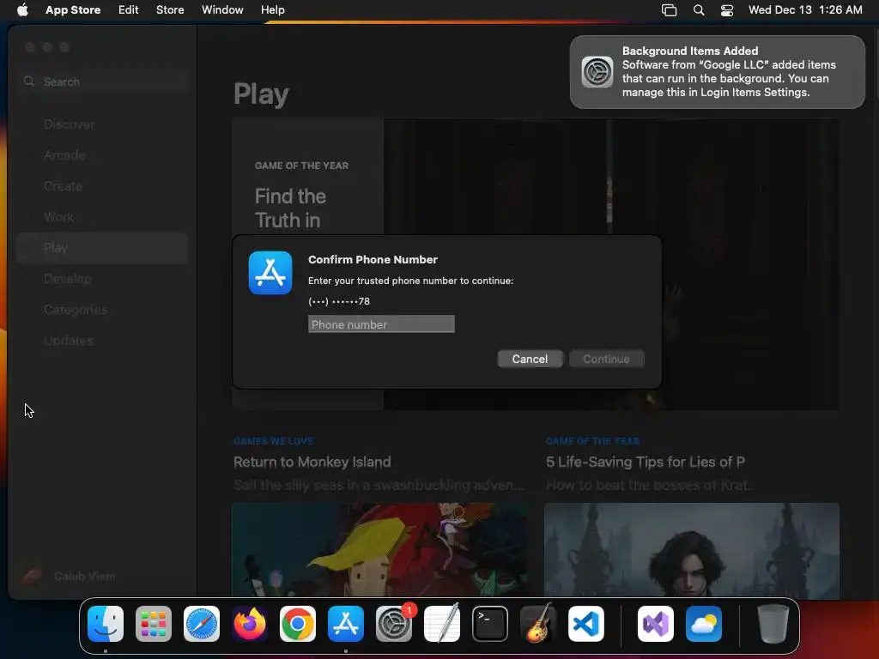Open the Window menu

(x=222, y=9)
